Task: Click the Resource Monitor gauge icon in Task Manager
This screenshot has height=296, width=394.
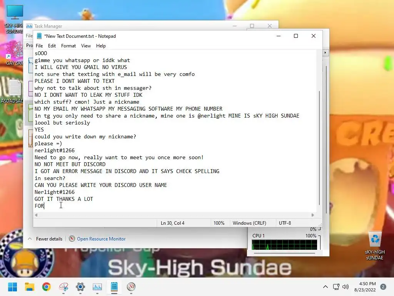Action: click(72, 239)
